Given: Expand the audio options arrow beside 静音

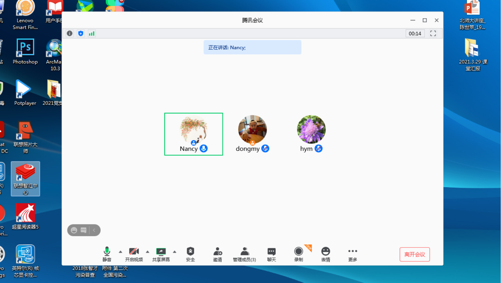Looking at the screenshot, I should 120,252.
